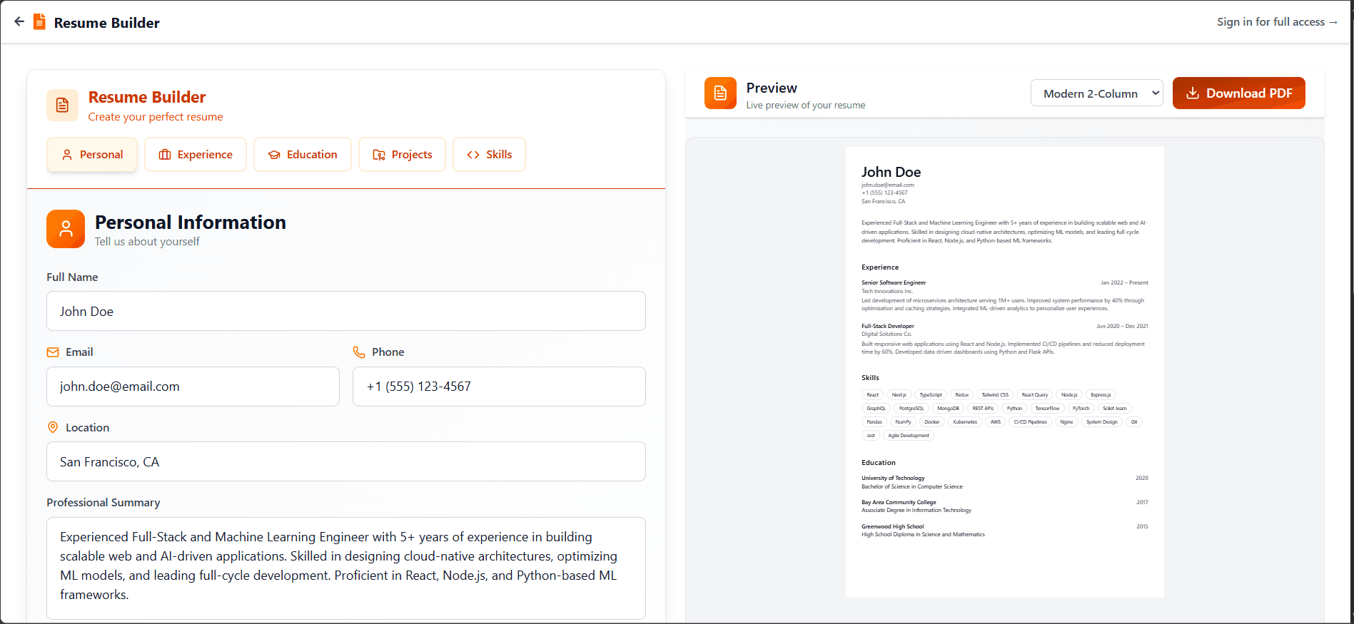
Task: Click the Full Name input field
Action: (346, 311)
